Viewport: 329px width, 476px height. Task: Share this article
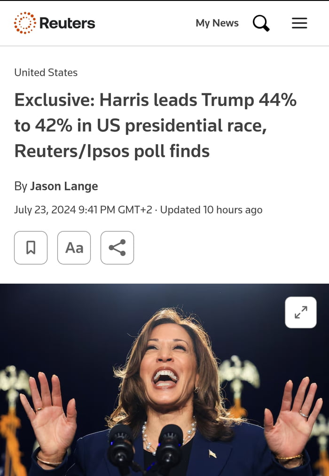[x=117, y=248]
